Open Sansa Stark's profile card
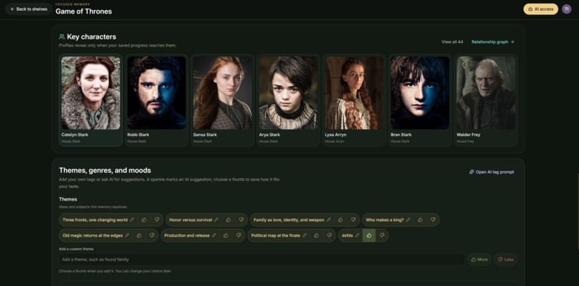579x286 pixels. [222, 100]
